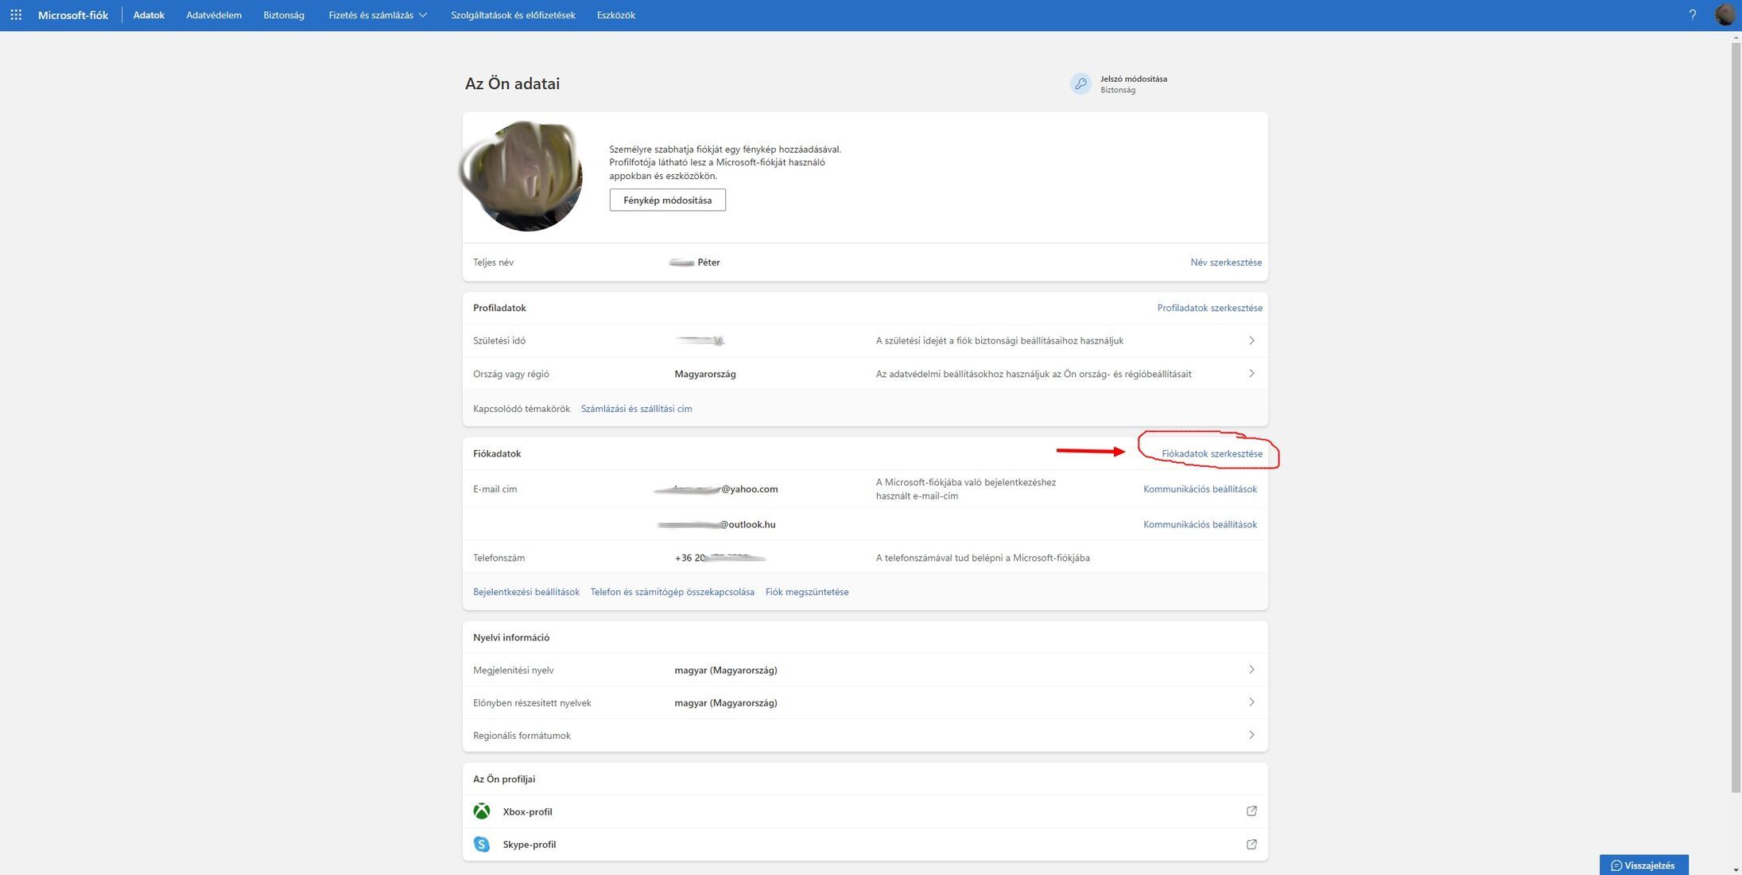
Task: Open the Fizetés és számlázás dropdown
Action: (x=378, y=15)
